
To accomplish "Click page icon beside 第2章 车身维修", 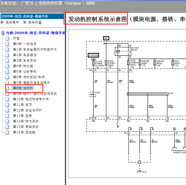I will [7, 55].
